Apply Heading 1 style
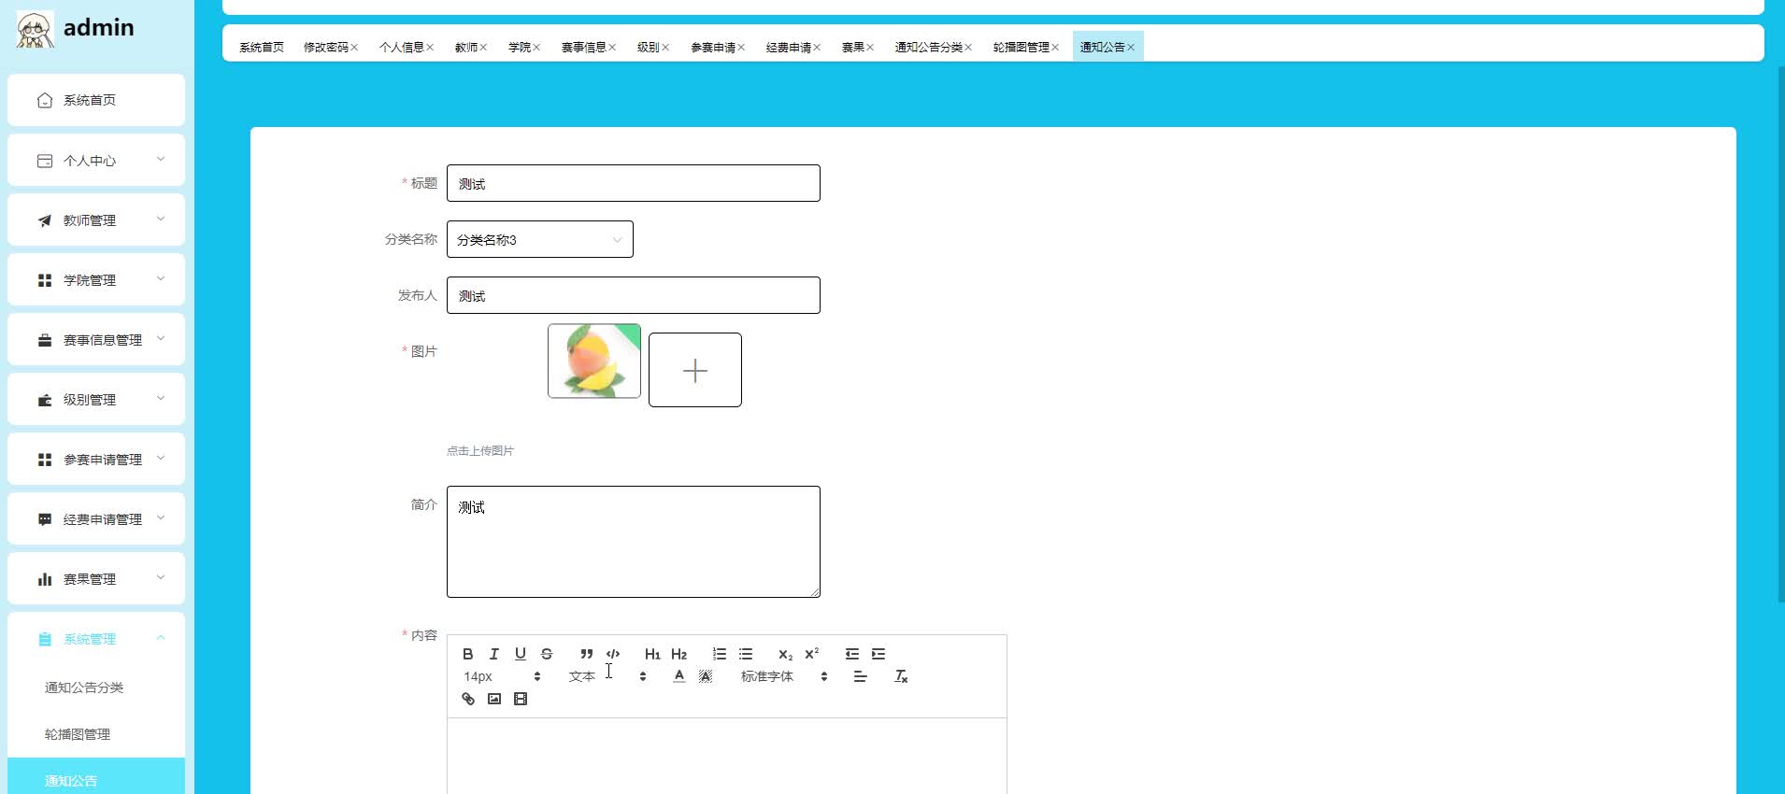 [652, 654]
